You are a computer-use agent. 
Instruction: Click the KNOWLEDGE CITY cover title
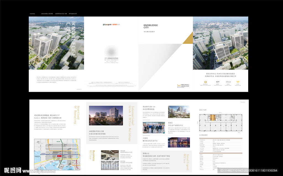(151, 26)
